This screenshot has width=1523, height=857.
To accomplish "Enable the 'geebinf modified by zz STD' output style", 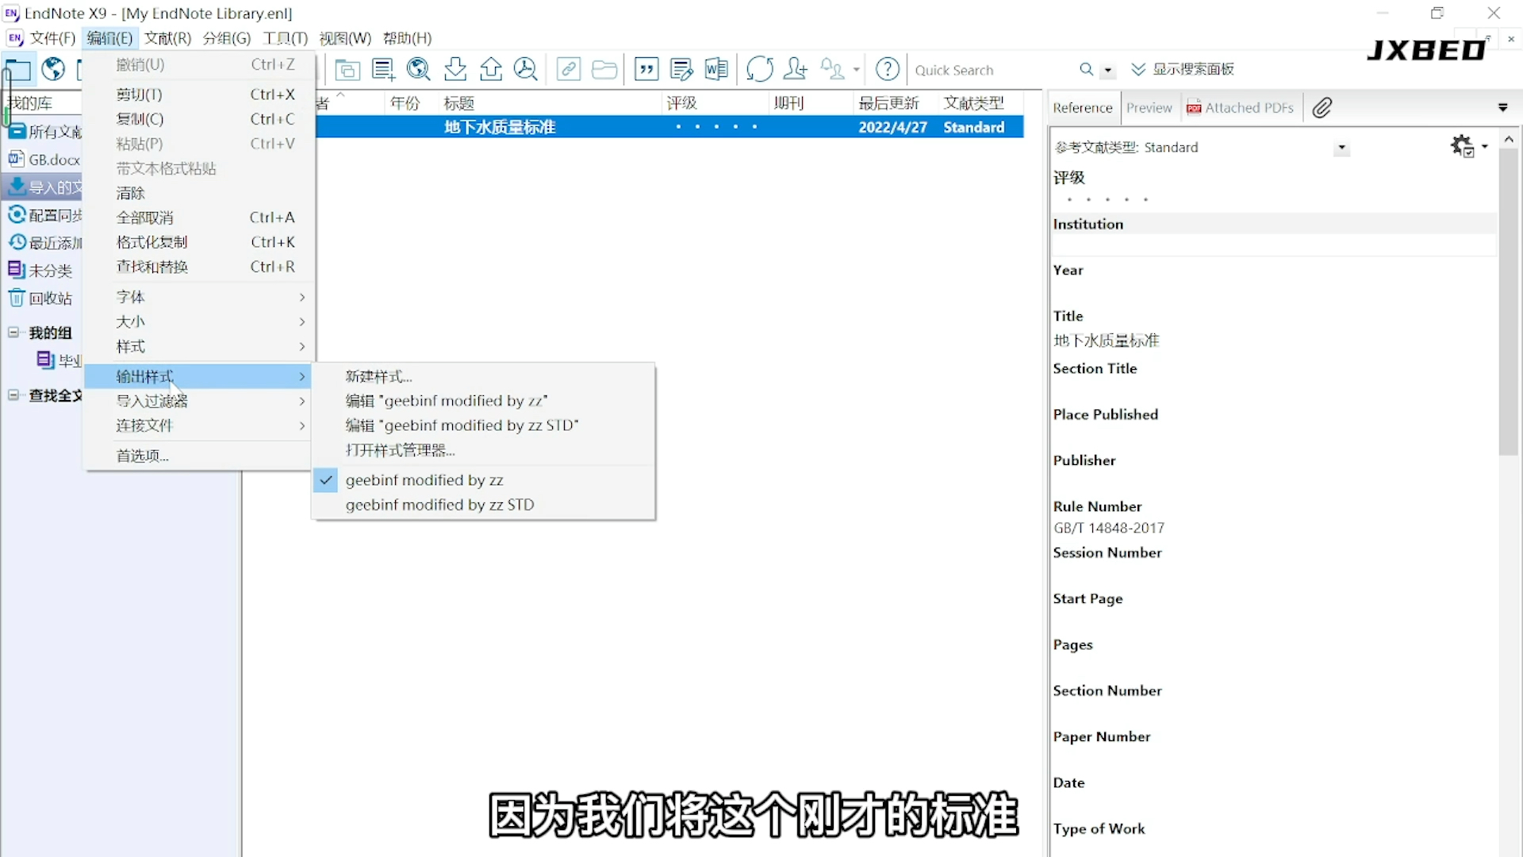I will pyautogui.click(x=440, y=505).
